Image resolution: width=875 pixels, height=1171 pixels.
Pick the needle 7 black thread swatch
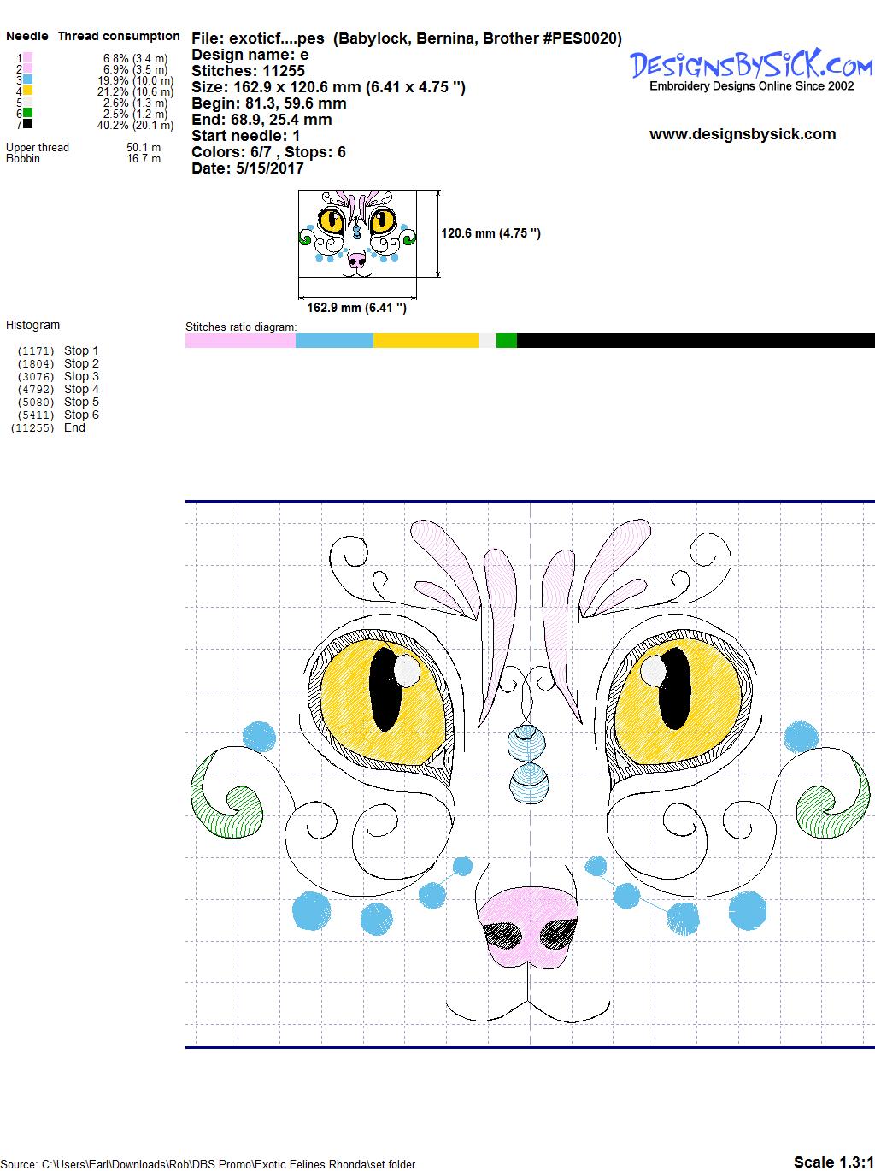coord(28,124)
